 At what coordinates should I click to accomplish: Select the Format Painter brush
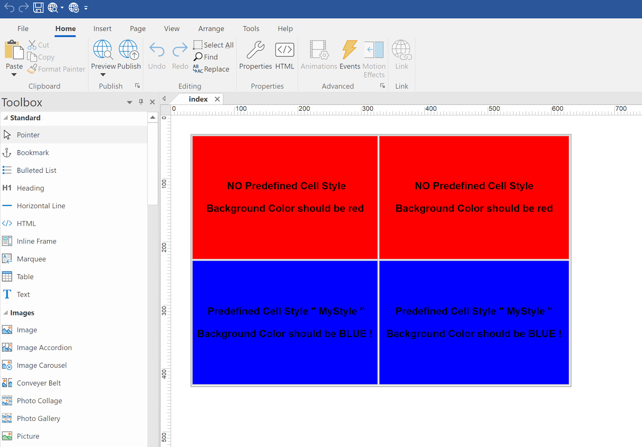[x=32, y=69]
